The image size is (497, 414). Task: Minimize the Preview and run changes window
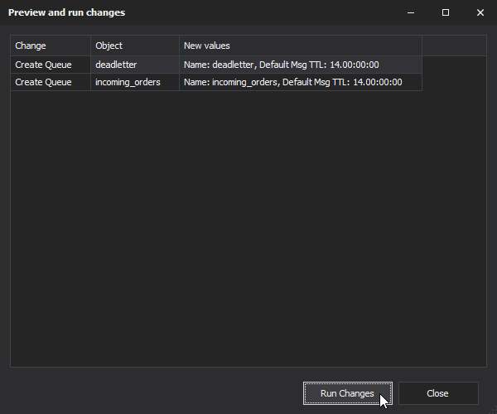(411, 12)
